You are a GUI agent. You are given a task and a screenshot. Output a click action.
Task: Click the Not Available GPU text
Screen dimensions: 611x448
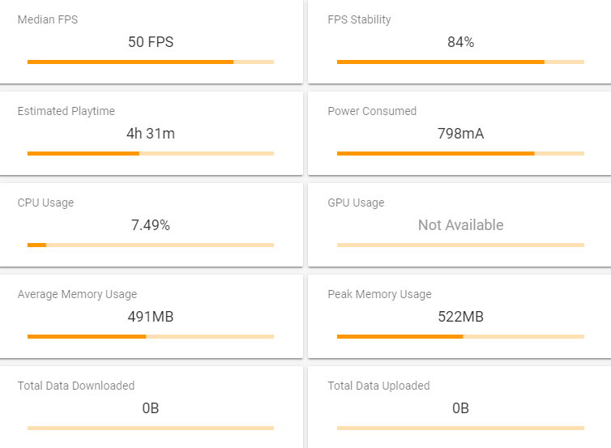pos(460,225)
